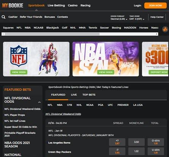Open the MyBookie logo home link
169x157 pixels.
[x=13, y=5]
